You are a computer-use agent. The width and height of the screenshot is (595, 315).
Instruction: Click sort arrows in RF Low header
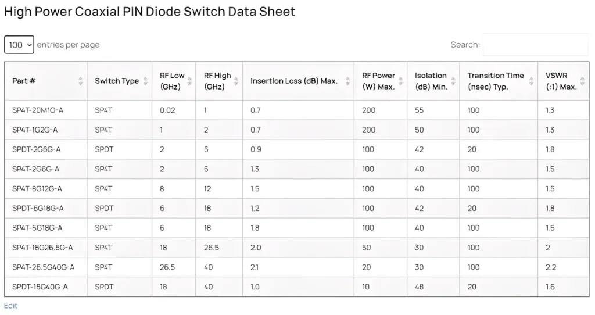pyautogui.click(x=189, y=81)
